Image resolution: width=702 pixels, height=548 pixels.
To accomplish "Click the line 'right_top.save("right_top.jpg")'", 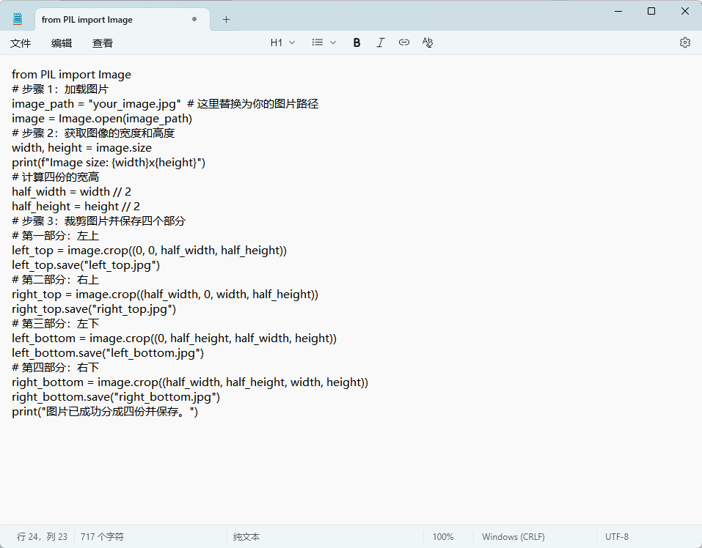I will point(94,309).
